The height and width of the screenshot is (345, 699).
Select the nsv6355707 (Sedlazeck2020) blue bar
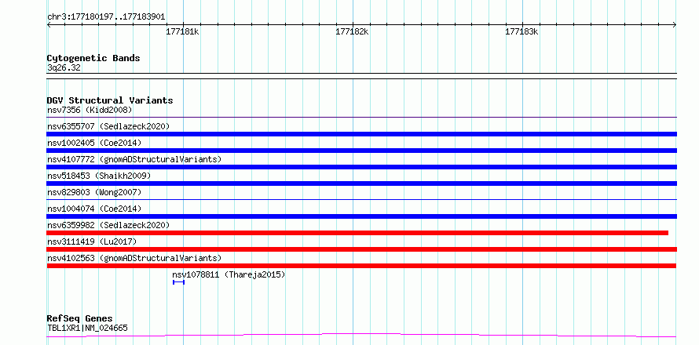pyautogui.click(x=362, y=134)
